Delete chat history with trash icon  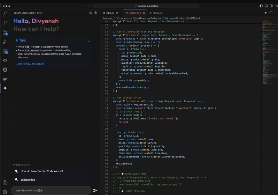[x=96, y=13]
